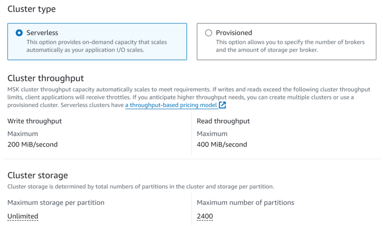The width and height of the screenshot is (383, 226).
Task: Open the external link icon beside pricing model
Action: point(222,105)
